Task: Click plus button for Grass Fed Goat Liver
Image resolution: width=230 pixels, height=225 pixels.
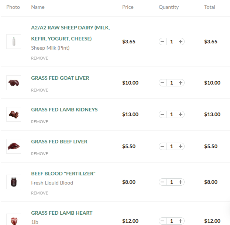Action: (x=181, y=83)
